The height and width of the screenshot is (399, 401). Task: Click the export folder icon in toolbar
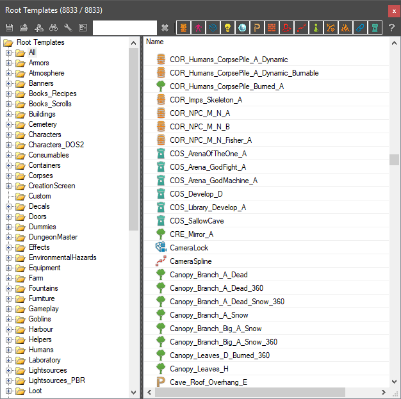click(x=24, y=28)
